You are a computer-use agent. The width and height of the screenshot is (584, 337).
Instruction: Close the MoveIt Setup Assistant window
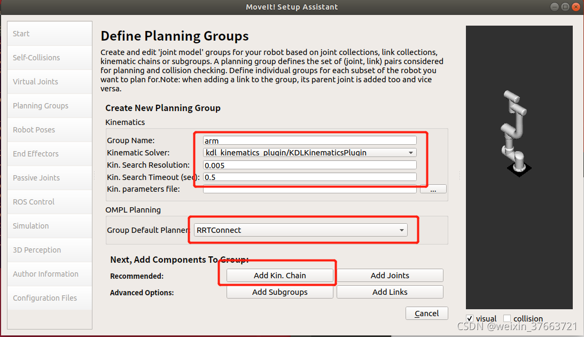pyautogui.click(x=576, y=7)
